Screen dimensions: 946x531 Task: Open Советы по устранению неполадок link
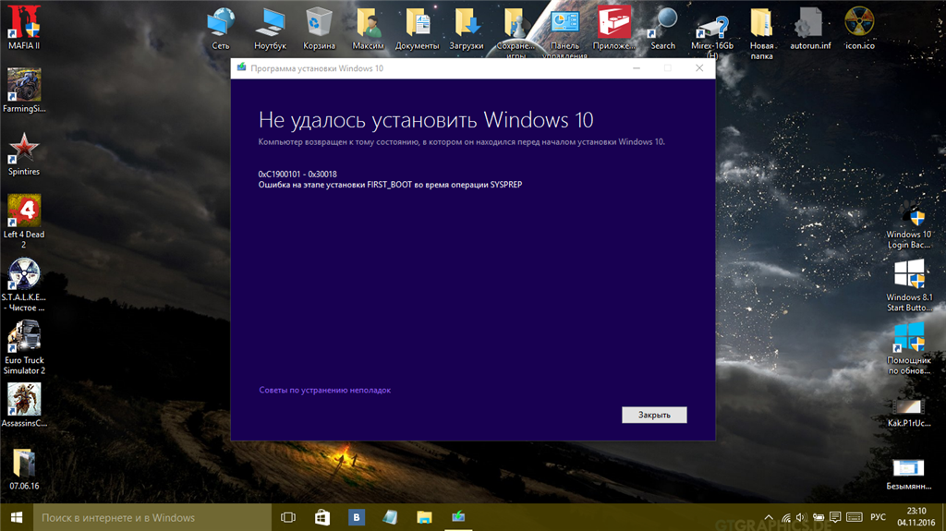click(324, 390)
